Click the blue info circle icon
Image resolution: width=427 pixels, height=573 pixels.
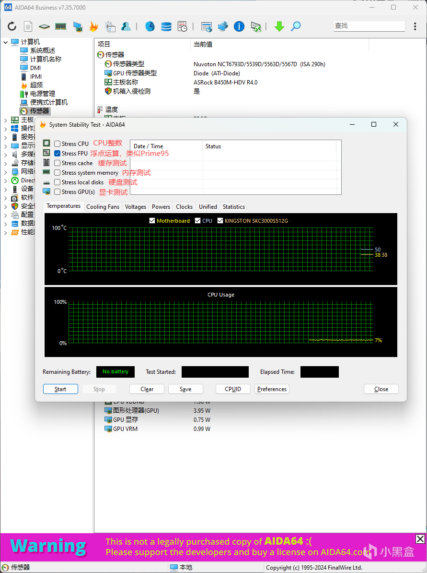click(239, 26)
